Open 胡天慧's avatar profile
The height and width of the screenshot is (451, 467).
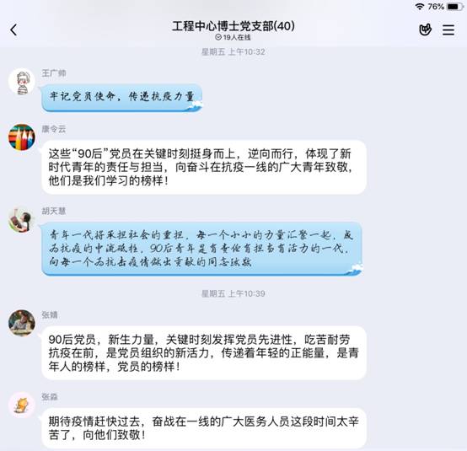pos(22,219)
